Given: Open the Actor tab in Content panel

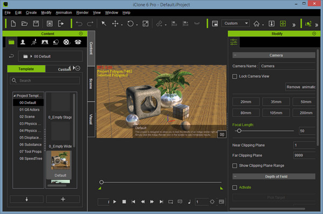Looking at the screenshot, I should pyautogui.click(x=23, y=42).
